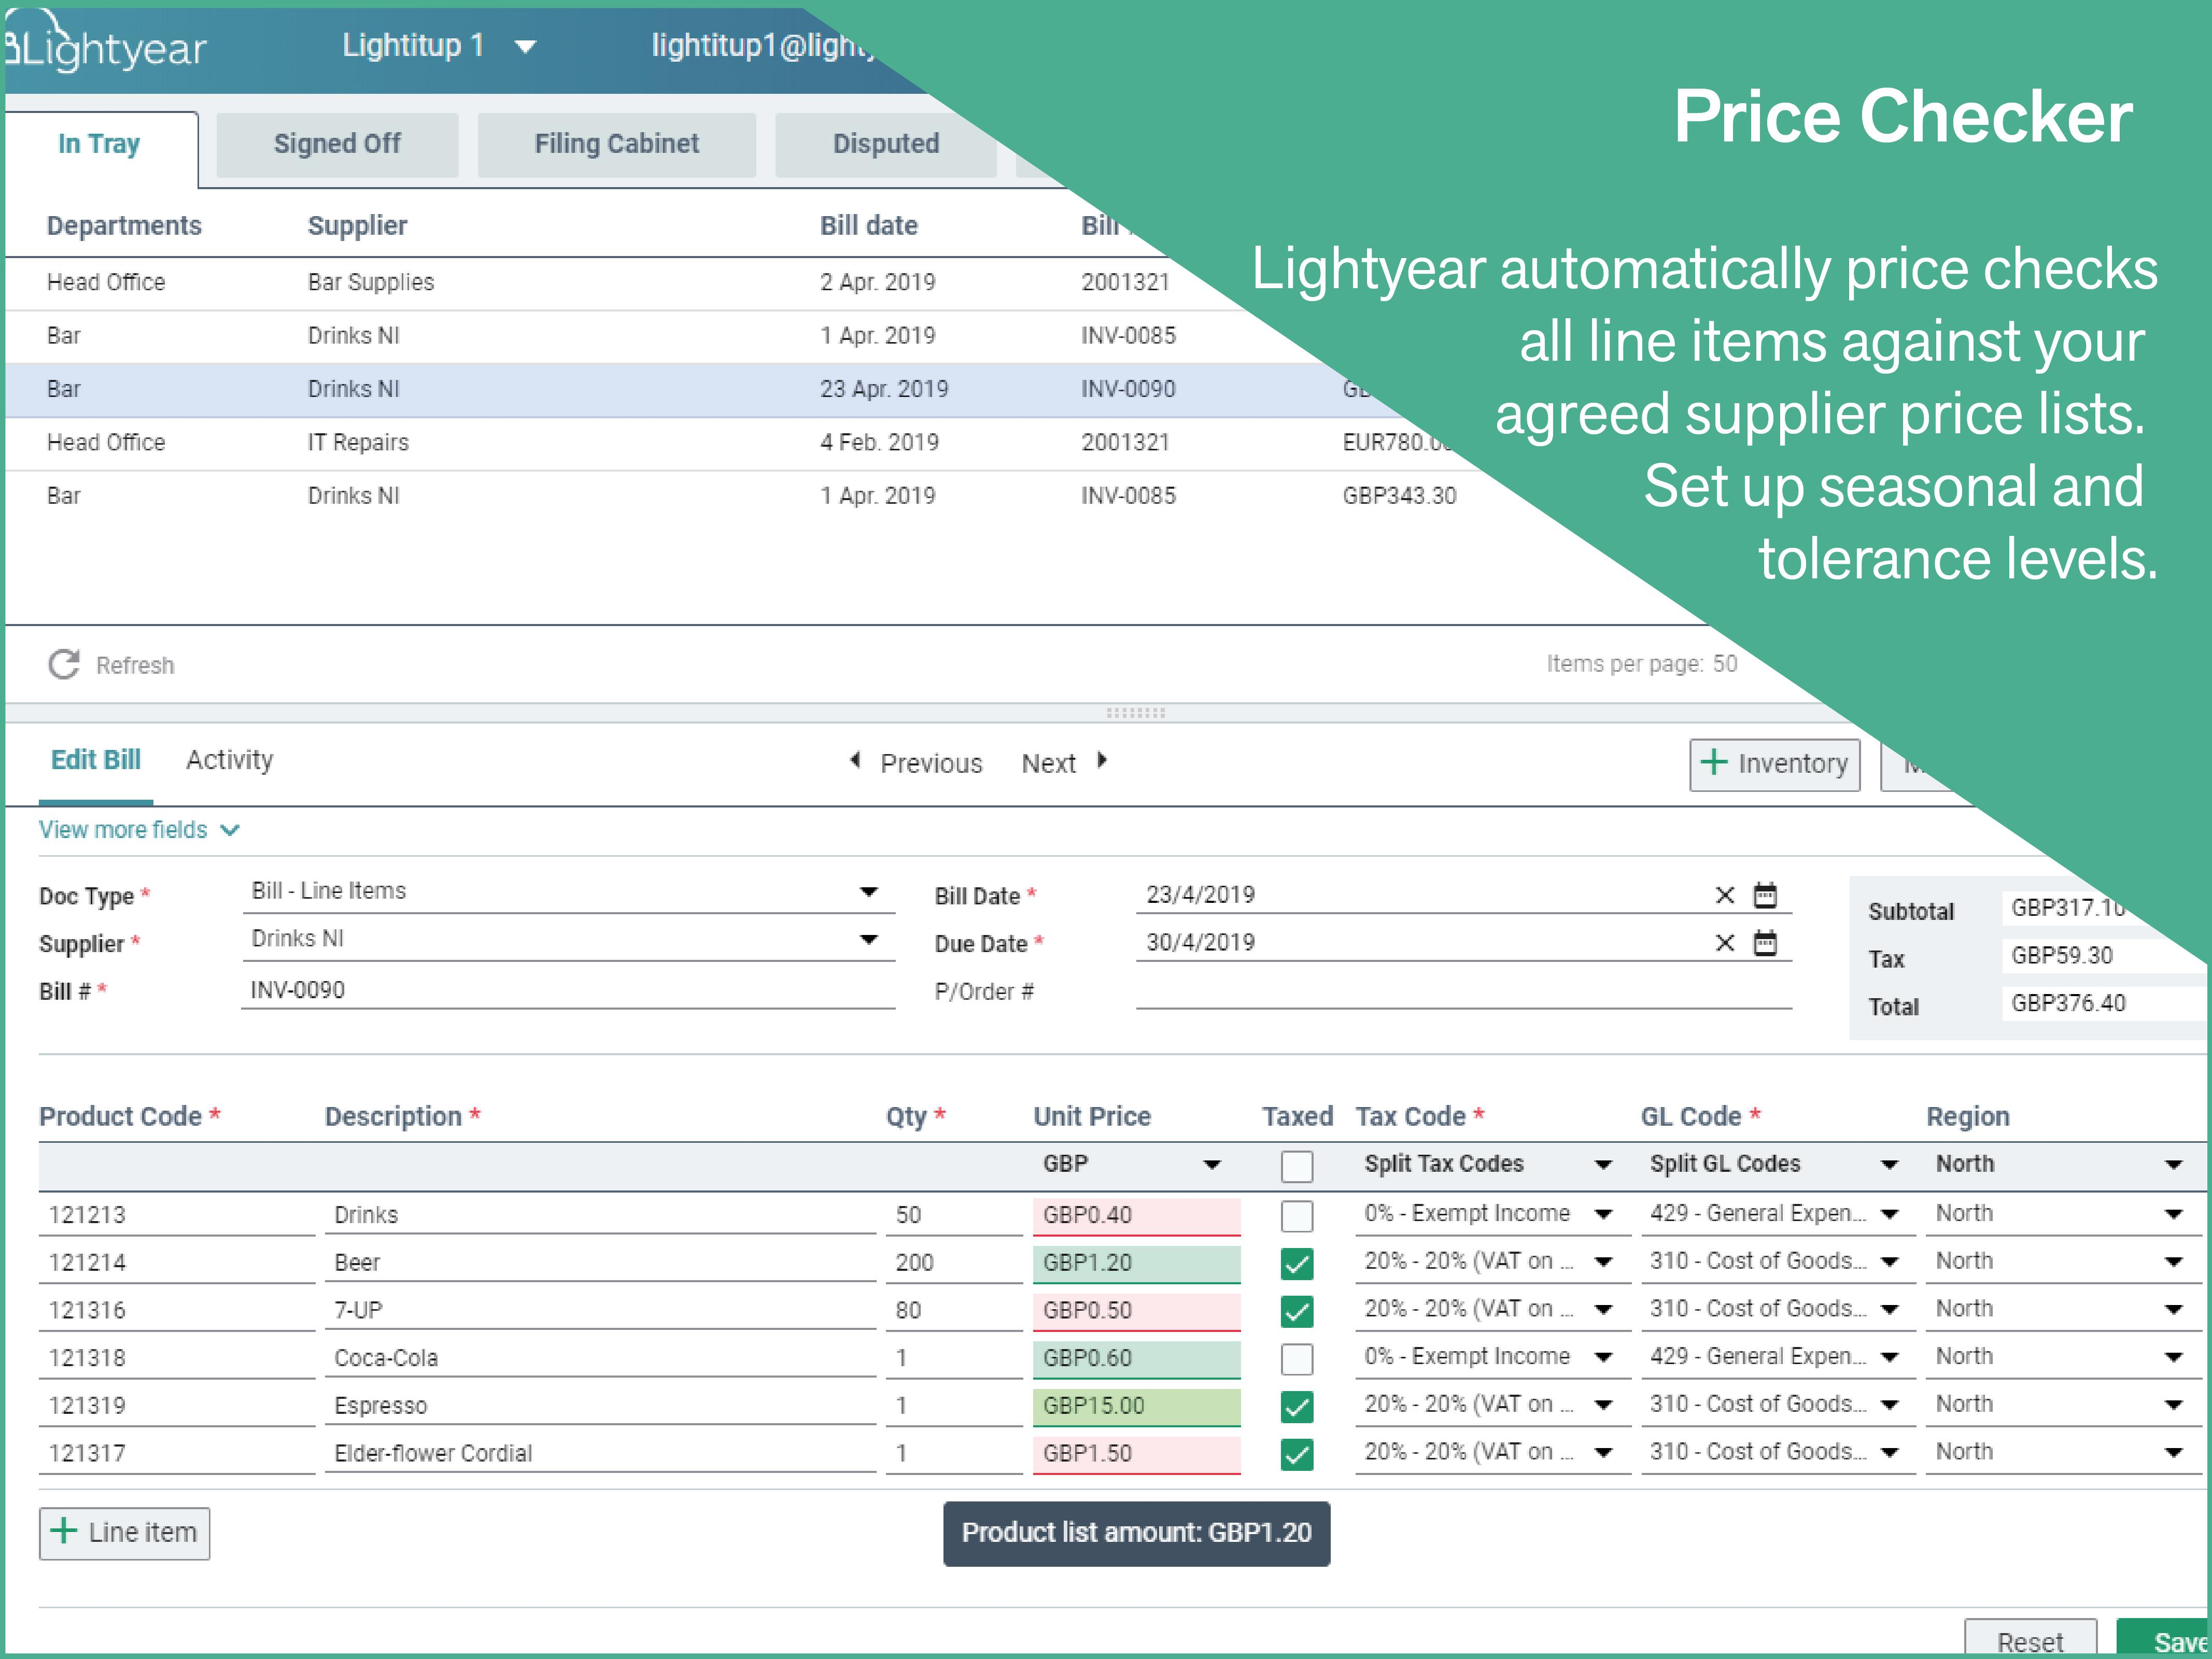
Task: Click the Next arrow icon
Action: click(x=1102, y=761)
